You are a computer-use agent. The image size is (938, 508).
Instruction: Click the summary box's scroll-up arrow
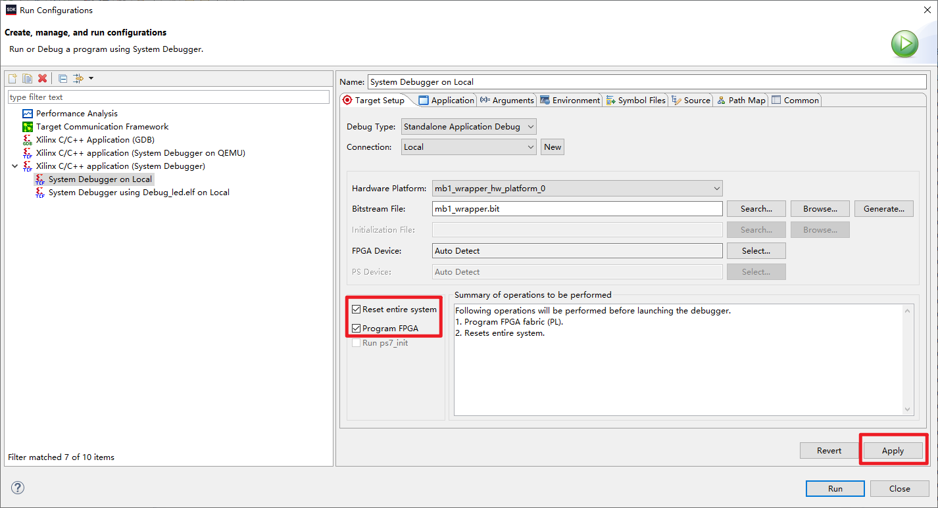point(908,311)
